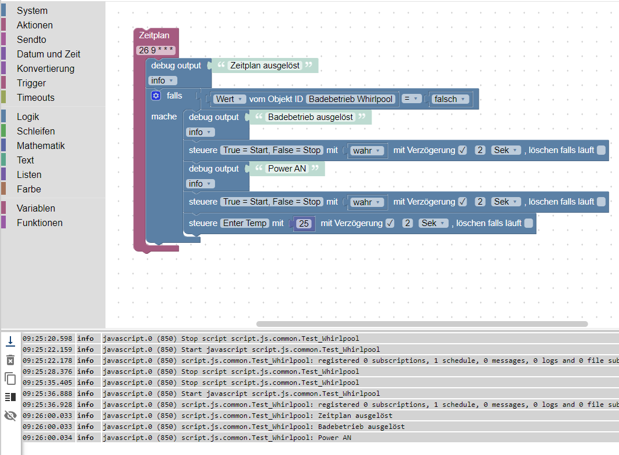The image size is (619, 455).
Task: Uncheck mit Verzögerung in Enter Temp row
Action: (x=390, y=223)
